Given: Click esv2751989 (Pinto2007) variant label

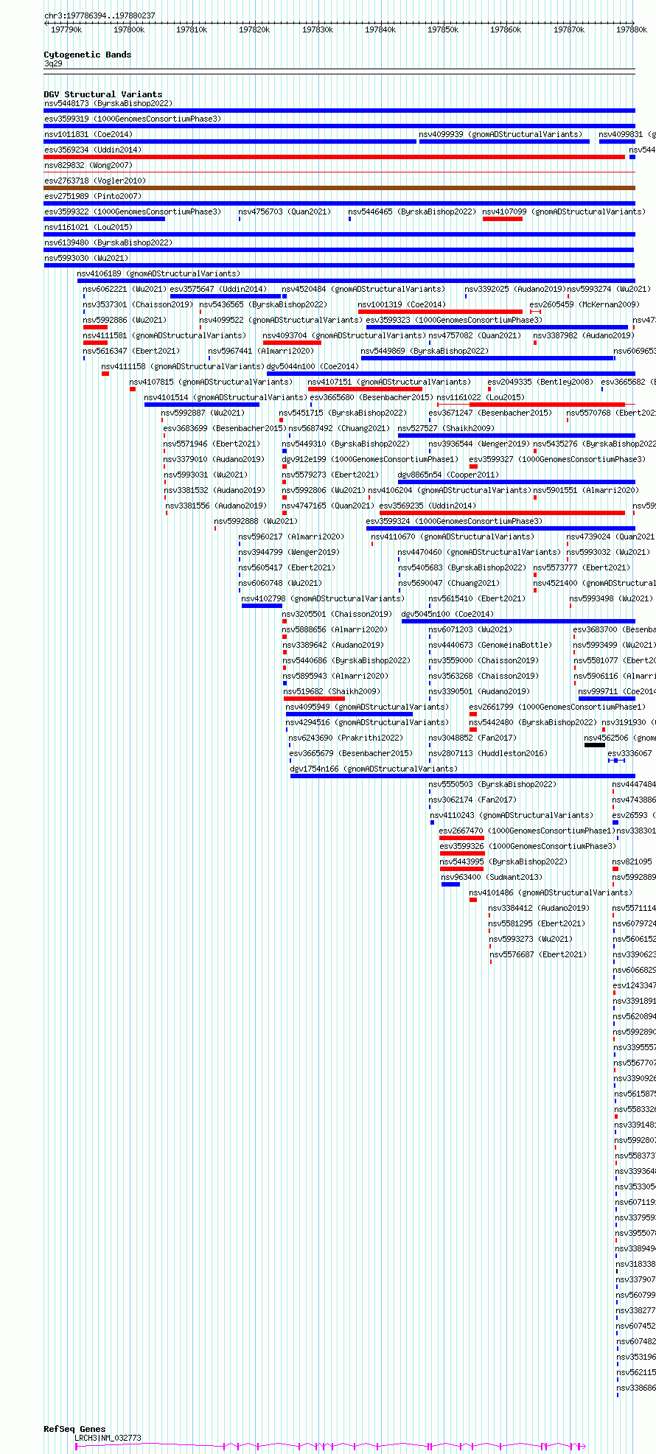Looking at the screenshot, I should pos(93,196).
